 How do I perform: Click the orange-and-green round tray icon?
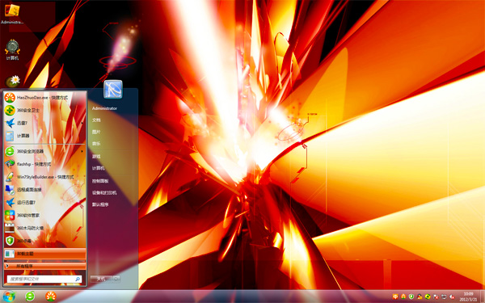(x=403, y=297)
